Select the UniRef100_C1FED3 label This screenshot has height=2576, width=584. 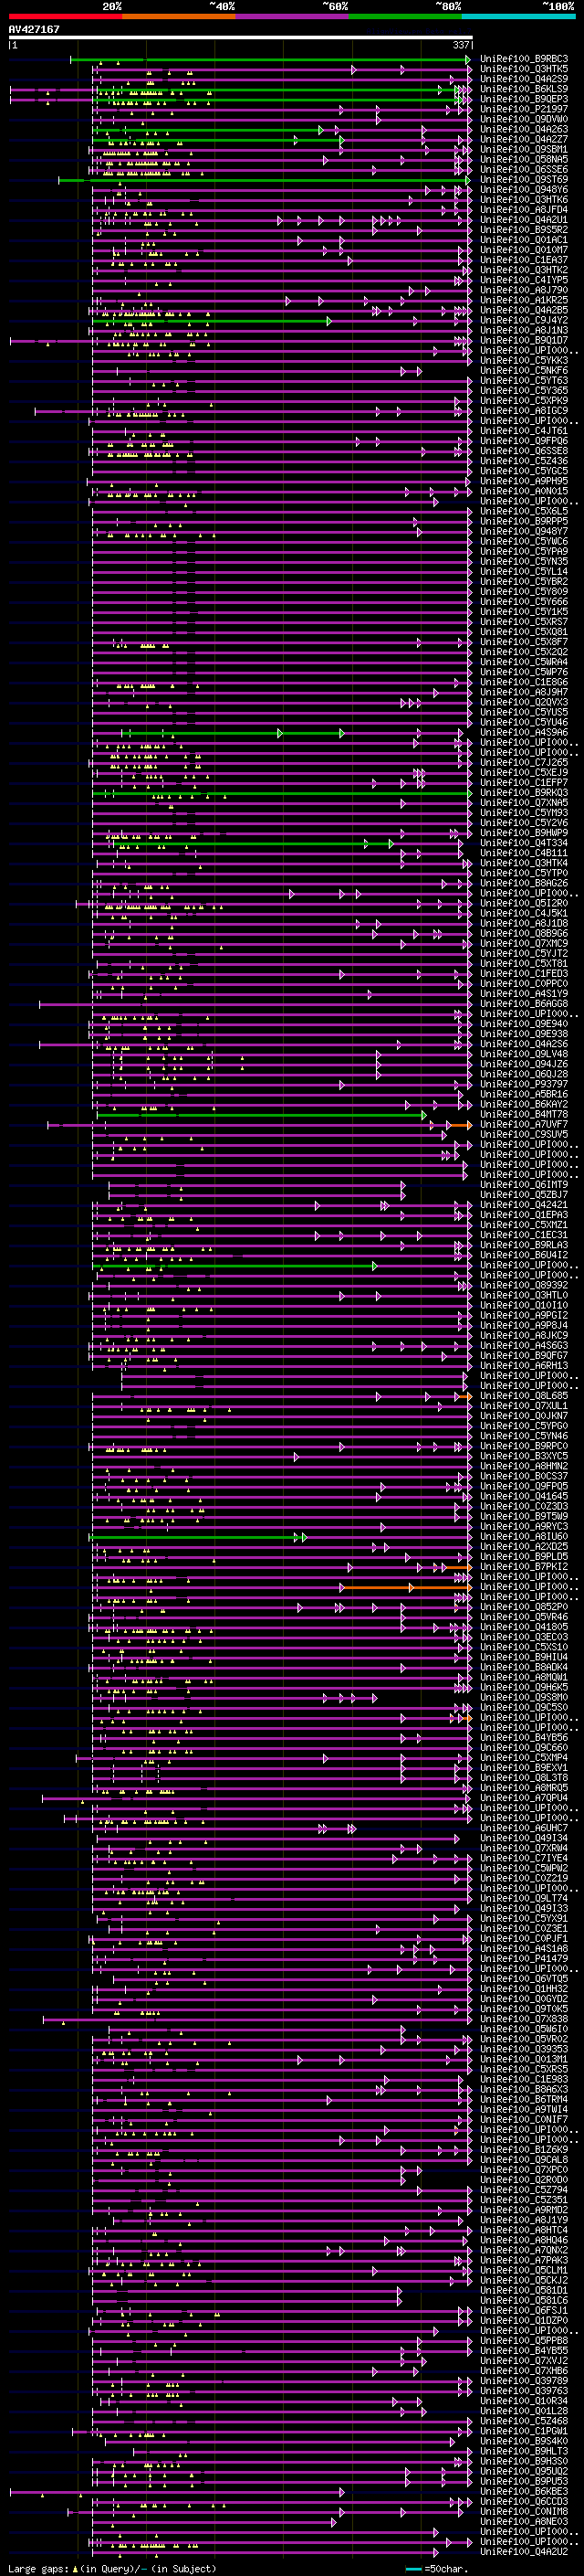(524, 974)
